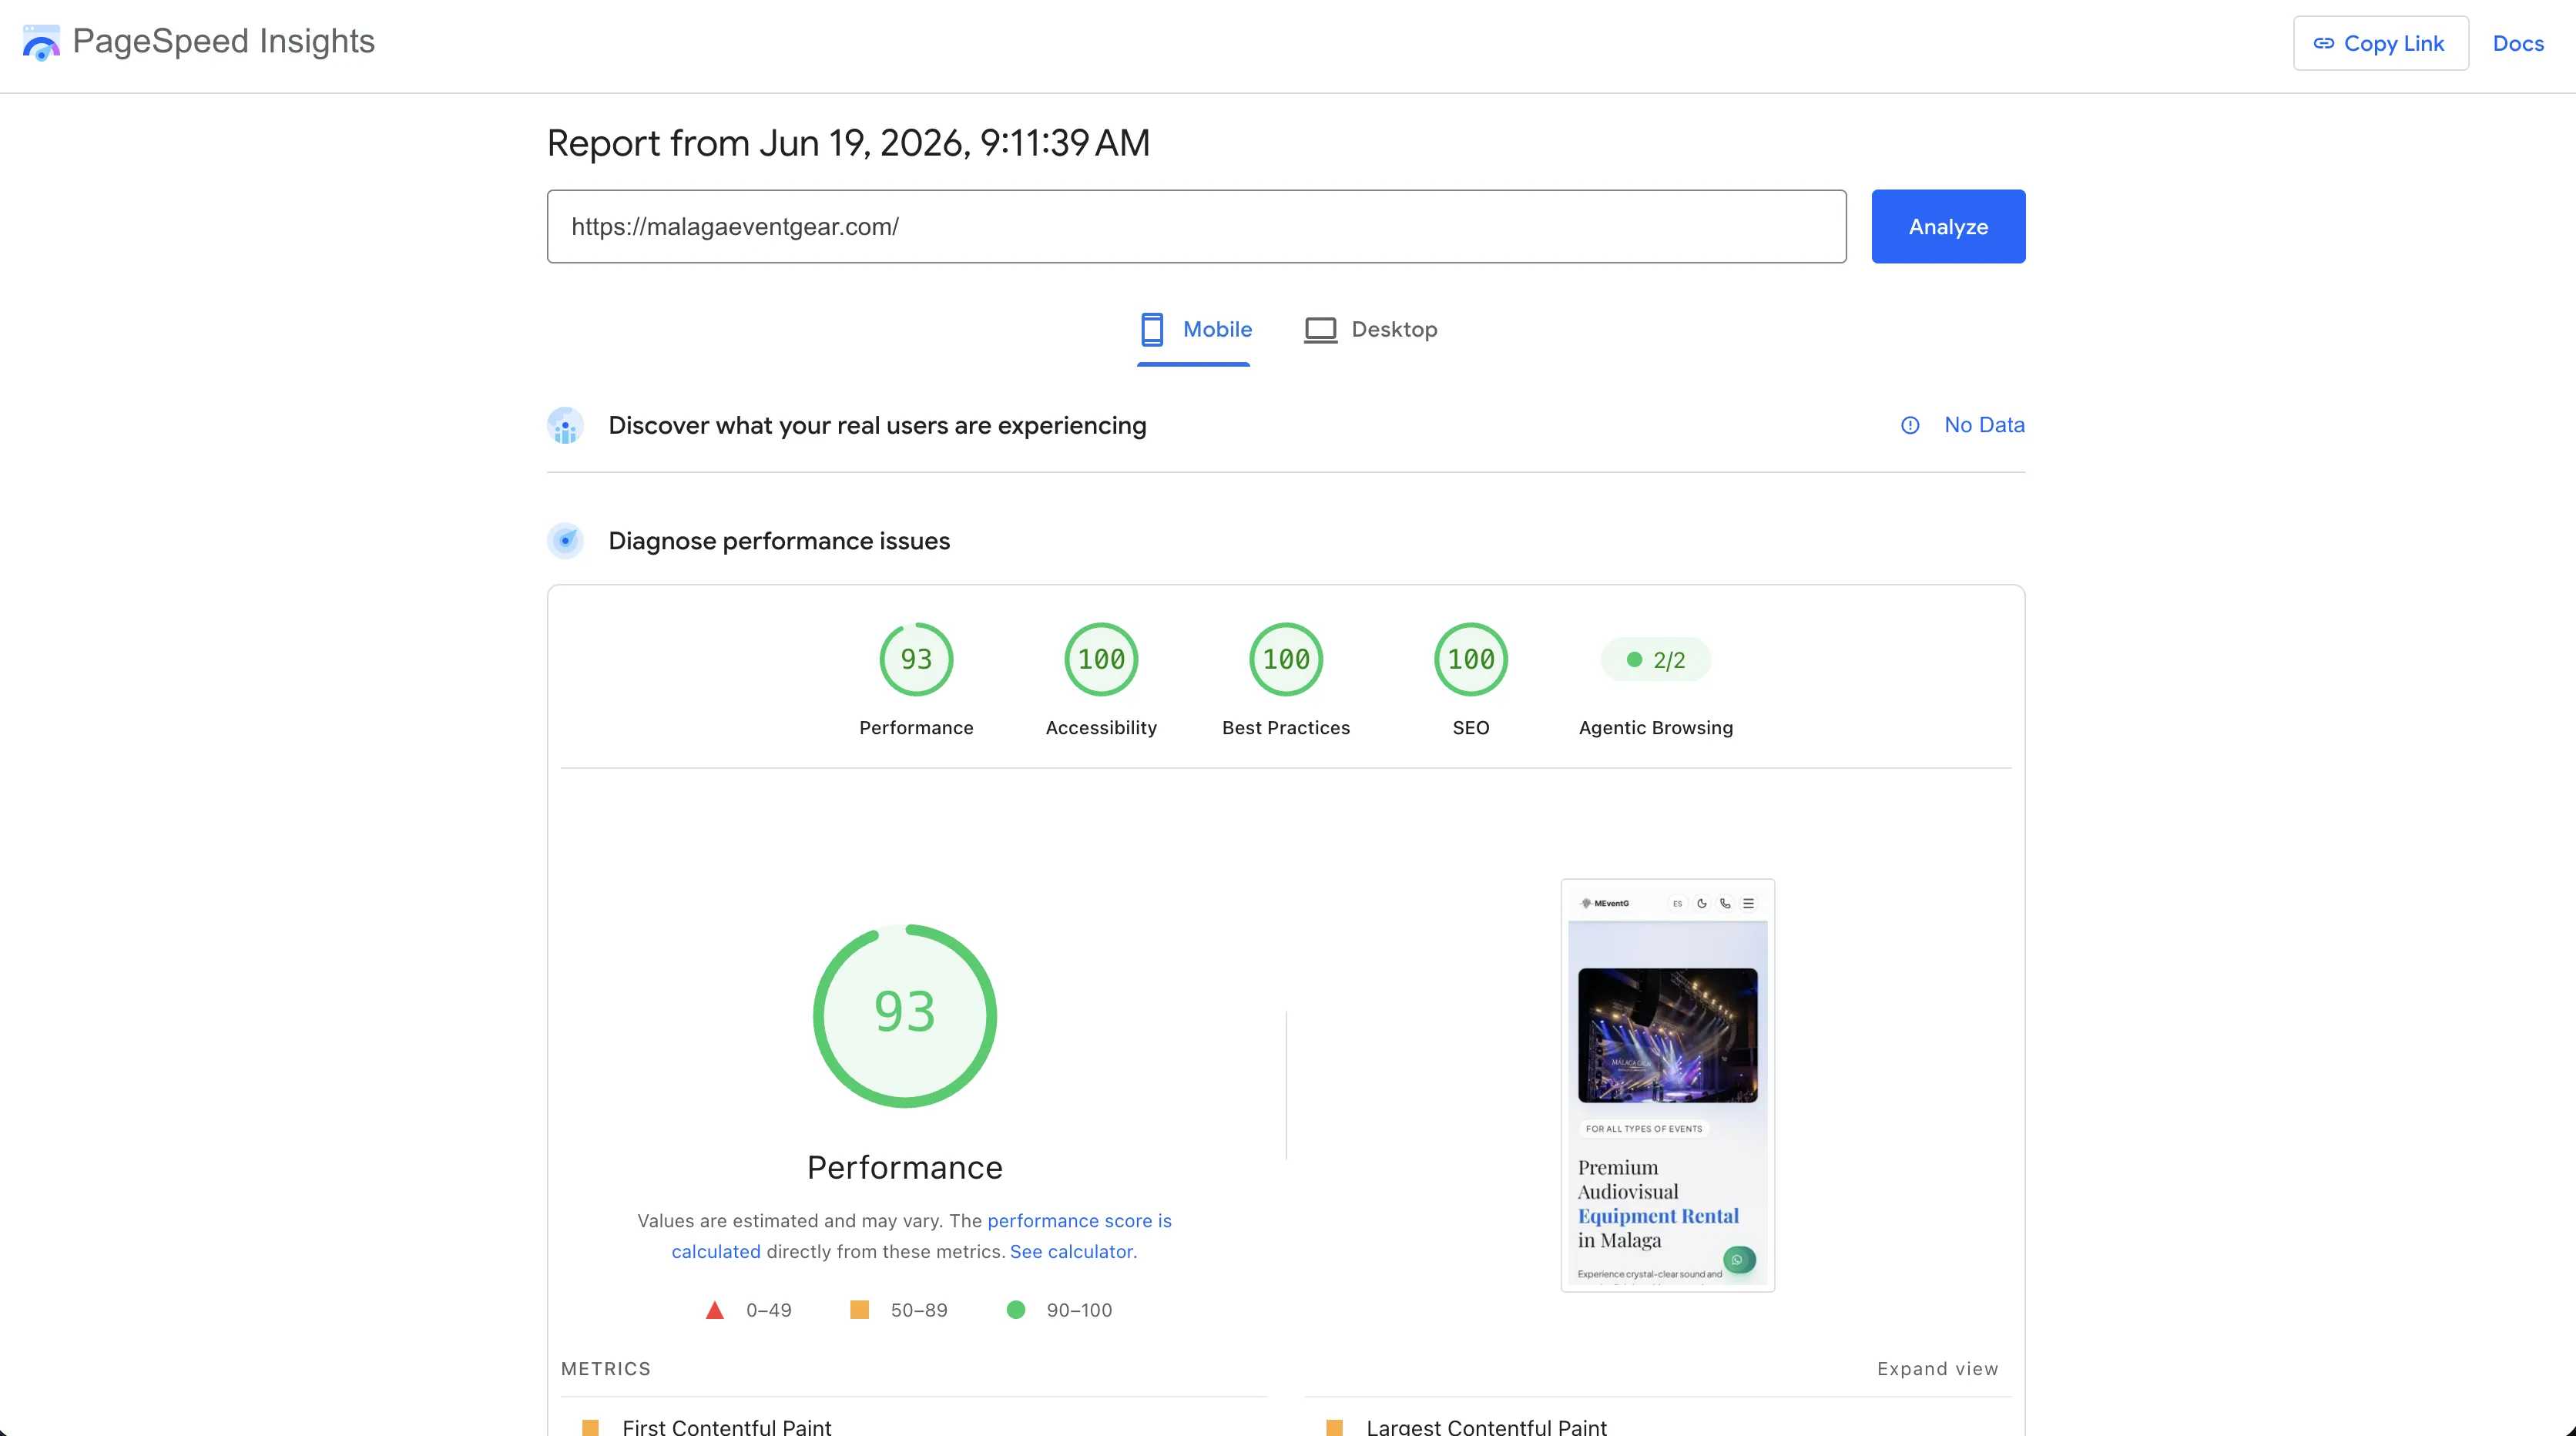Jump to Best Practices score gauge
This screenshot has width=2576, height=1436.
coord(1286,660)
